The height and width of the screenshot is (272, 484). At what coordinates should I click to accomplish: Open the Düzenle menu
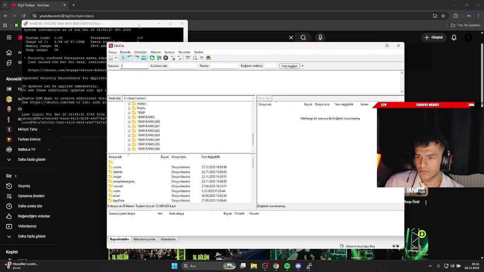pos(125,52)
